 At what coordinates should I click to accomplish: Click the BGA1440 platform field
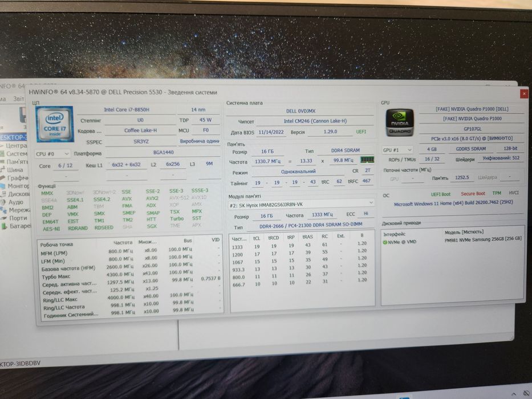pos(163,152)
